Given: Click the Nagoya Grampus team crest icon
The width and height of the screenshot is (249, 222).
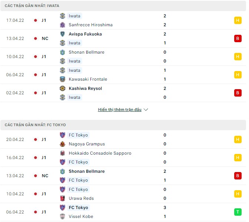Looking at the screenshot, I should (x=63, y=144).
